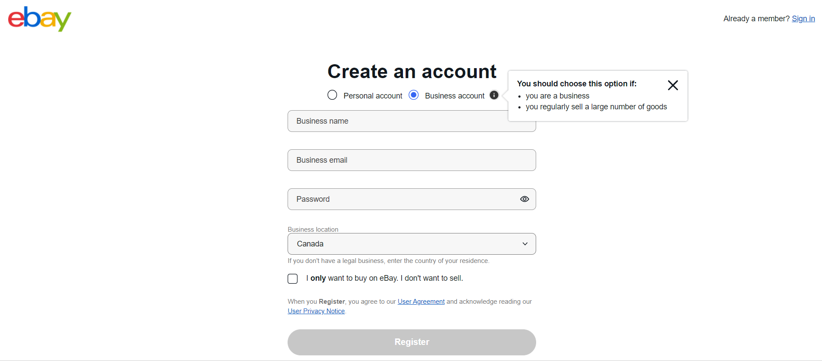Screen dimensions: 822x361
Task: Click the "I only want to buy" label text
Action: (x=384, y=278)
